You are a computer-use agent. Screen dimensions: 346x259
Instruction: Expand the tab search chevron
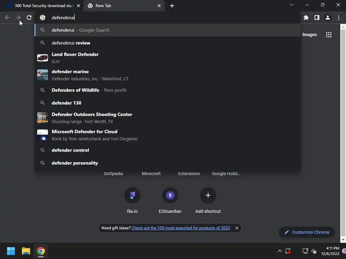click(x=292, y=5)
